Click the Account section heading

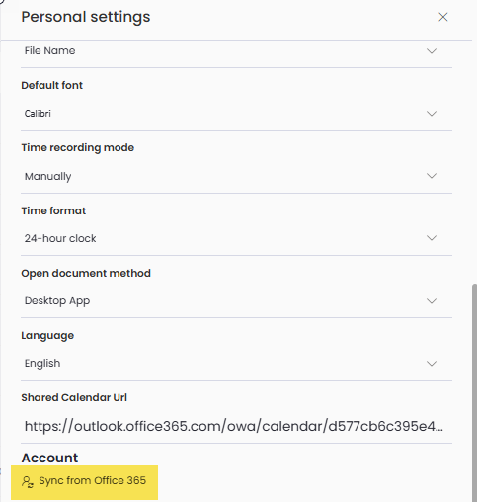point(49,458)
